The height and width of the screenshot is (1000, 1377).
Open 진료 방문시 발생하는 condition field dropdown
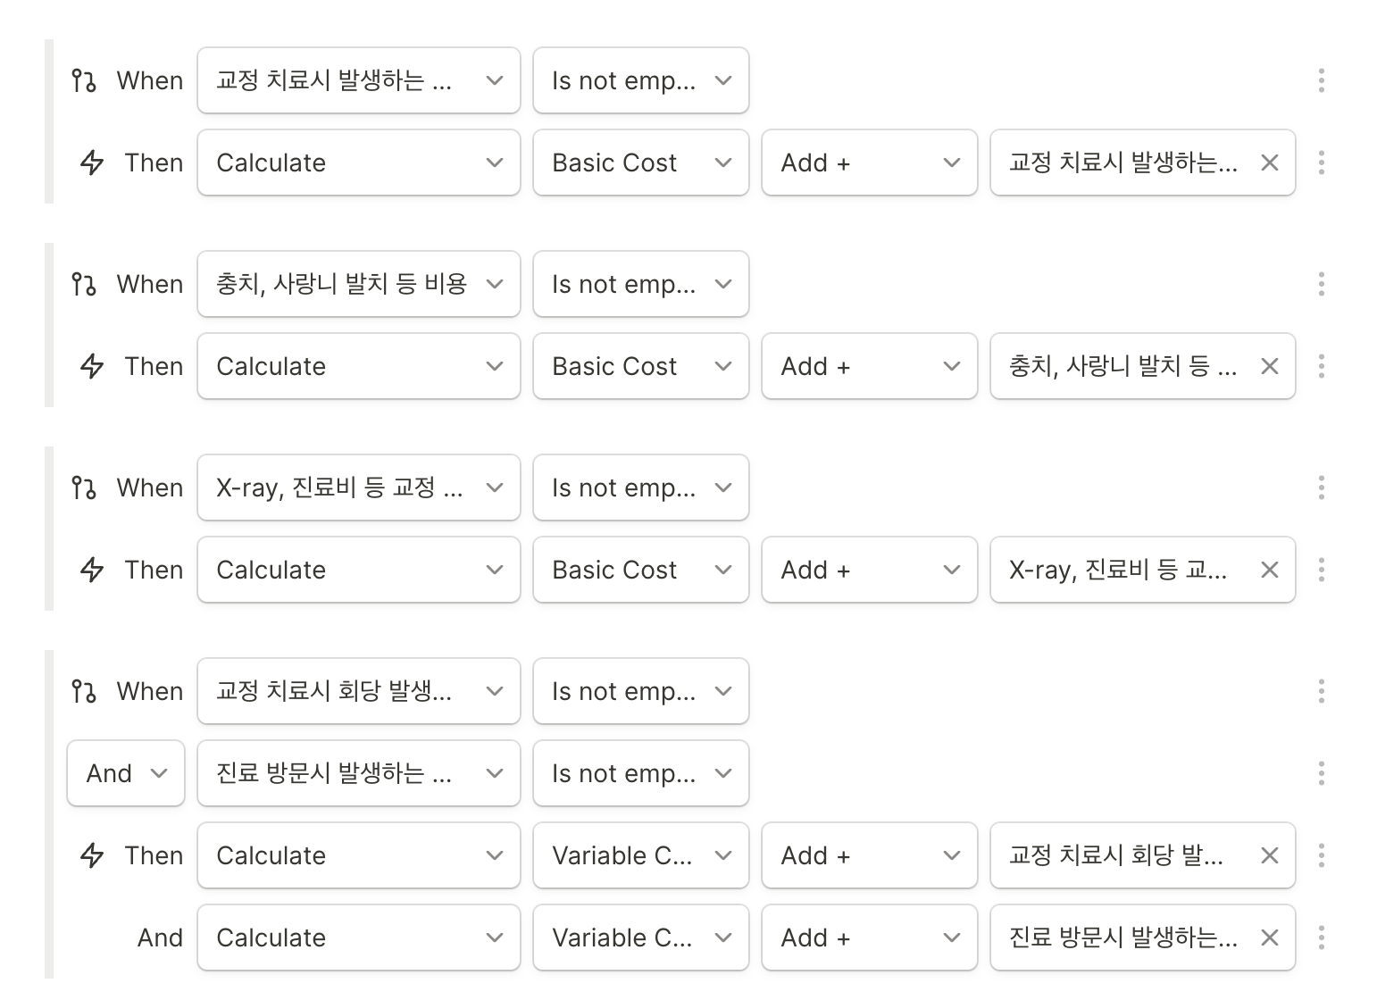(359, 773)
